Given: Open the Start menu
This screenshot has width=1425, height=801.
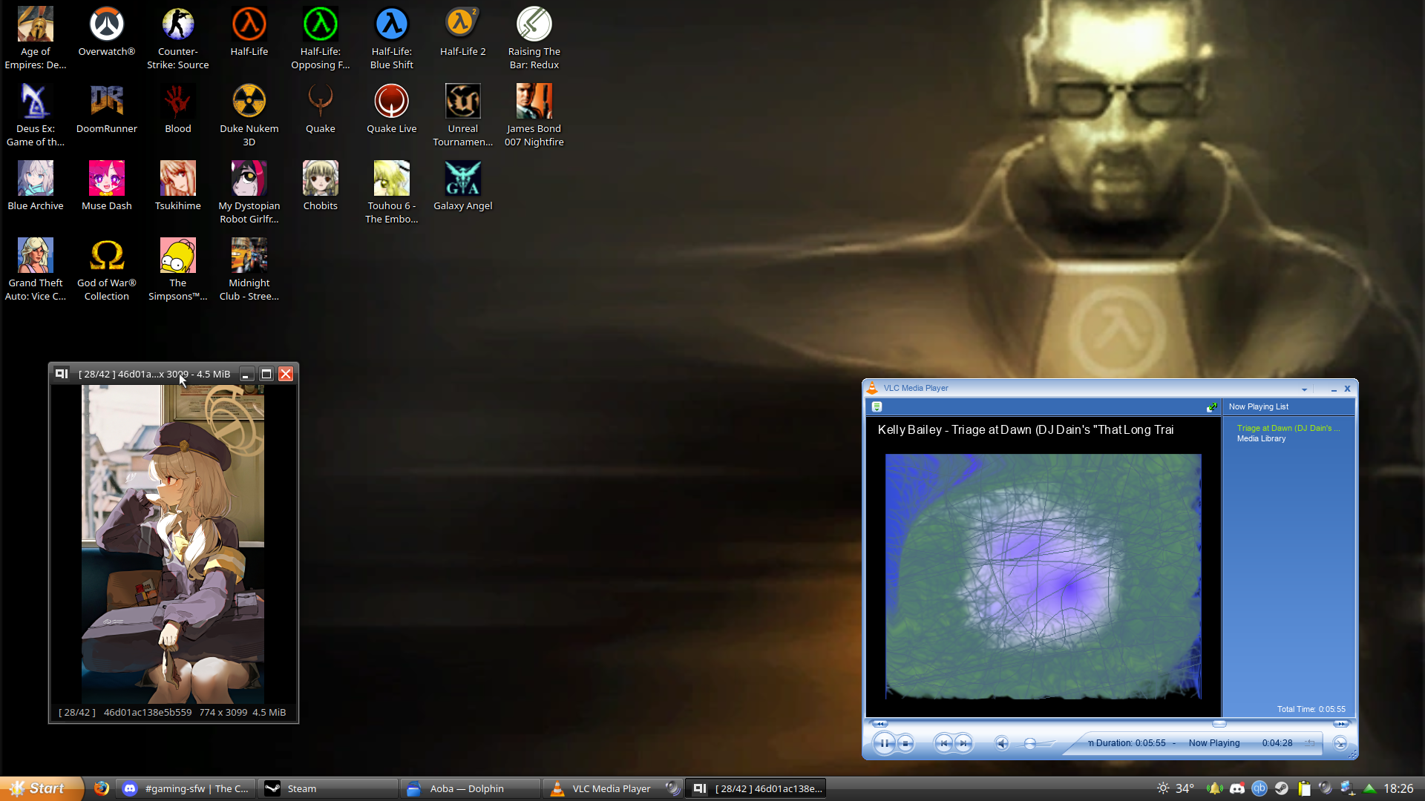Looking at the screenshot, I should point(41,788).
